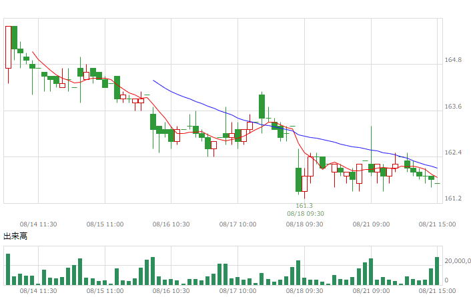Click the green 08/18 09:30 low-point date annotation
Screen dimensions: 471x297
click(305, 214)
